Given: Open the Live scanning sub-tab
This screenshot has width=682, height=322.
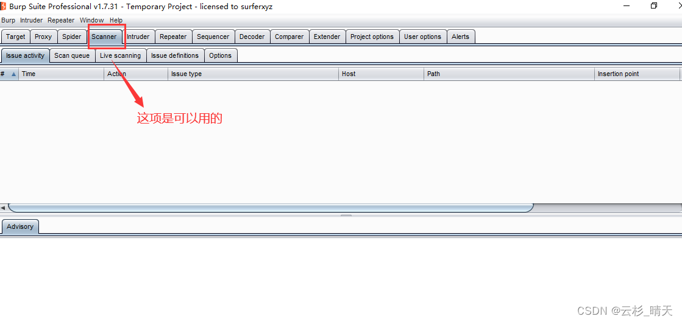Looking at the screenshot, I should [121, 55].
